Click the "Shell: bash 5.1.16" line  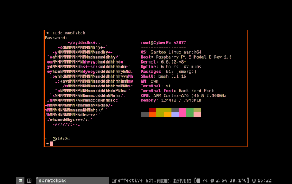(163, 76)
